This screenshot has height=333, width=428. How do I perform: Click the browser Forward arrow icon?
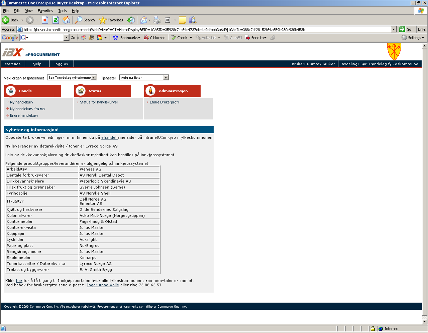[x=30, y=20]
